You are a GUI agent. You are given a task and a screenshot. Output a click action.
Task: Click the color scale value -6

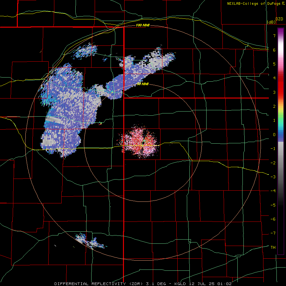[x=273, y=219]
